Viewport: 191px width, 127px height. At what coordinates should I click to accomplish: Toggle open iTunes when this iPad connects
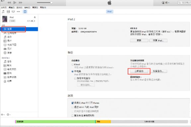[73, 103]
